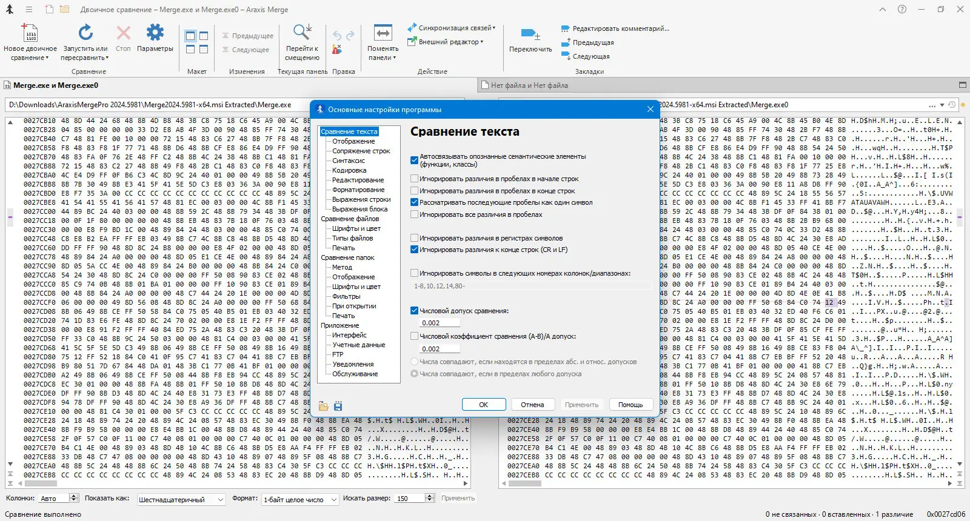Select Кодировка in settings tree

(x=349, y=170)
